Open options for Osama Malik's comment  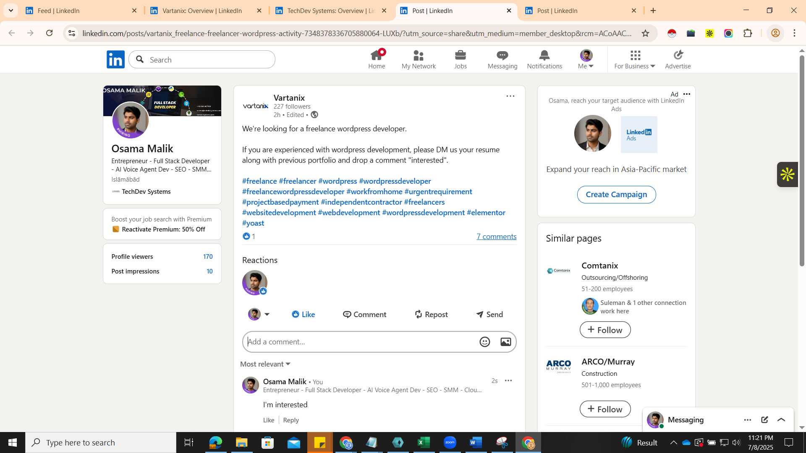[508, 381]
